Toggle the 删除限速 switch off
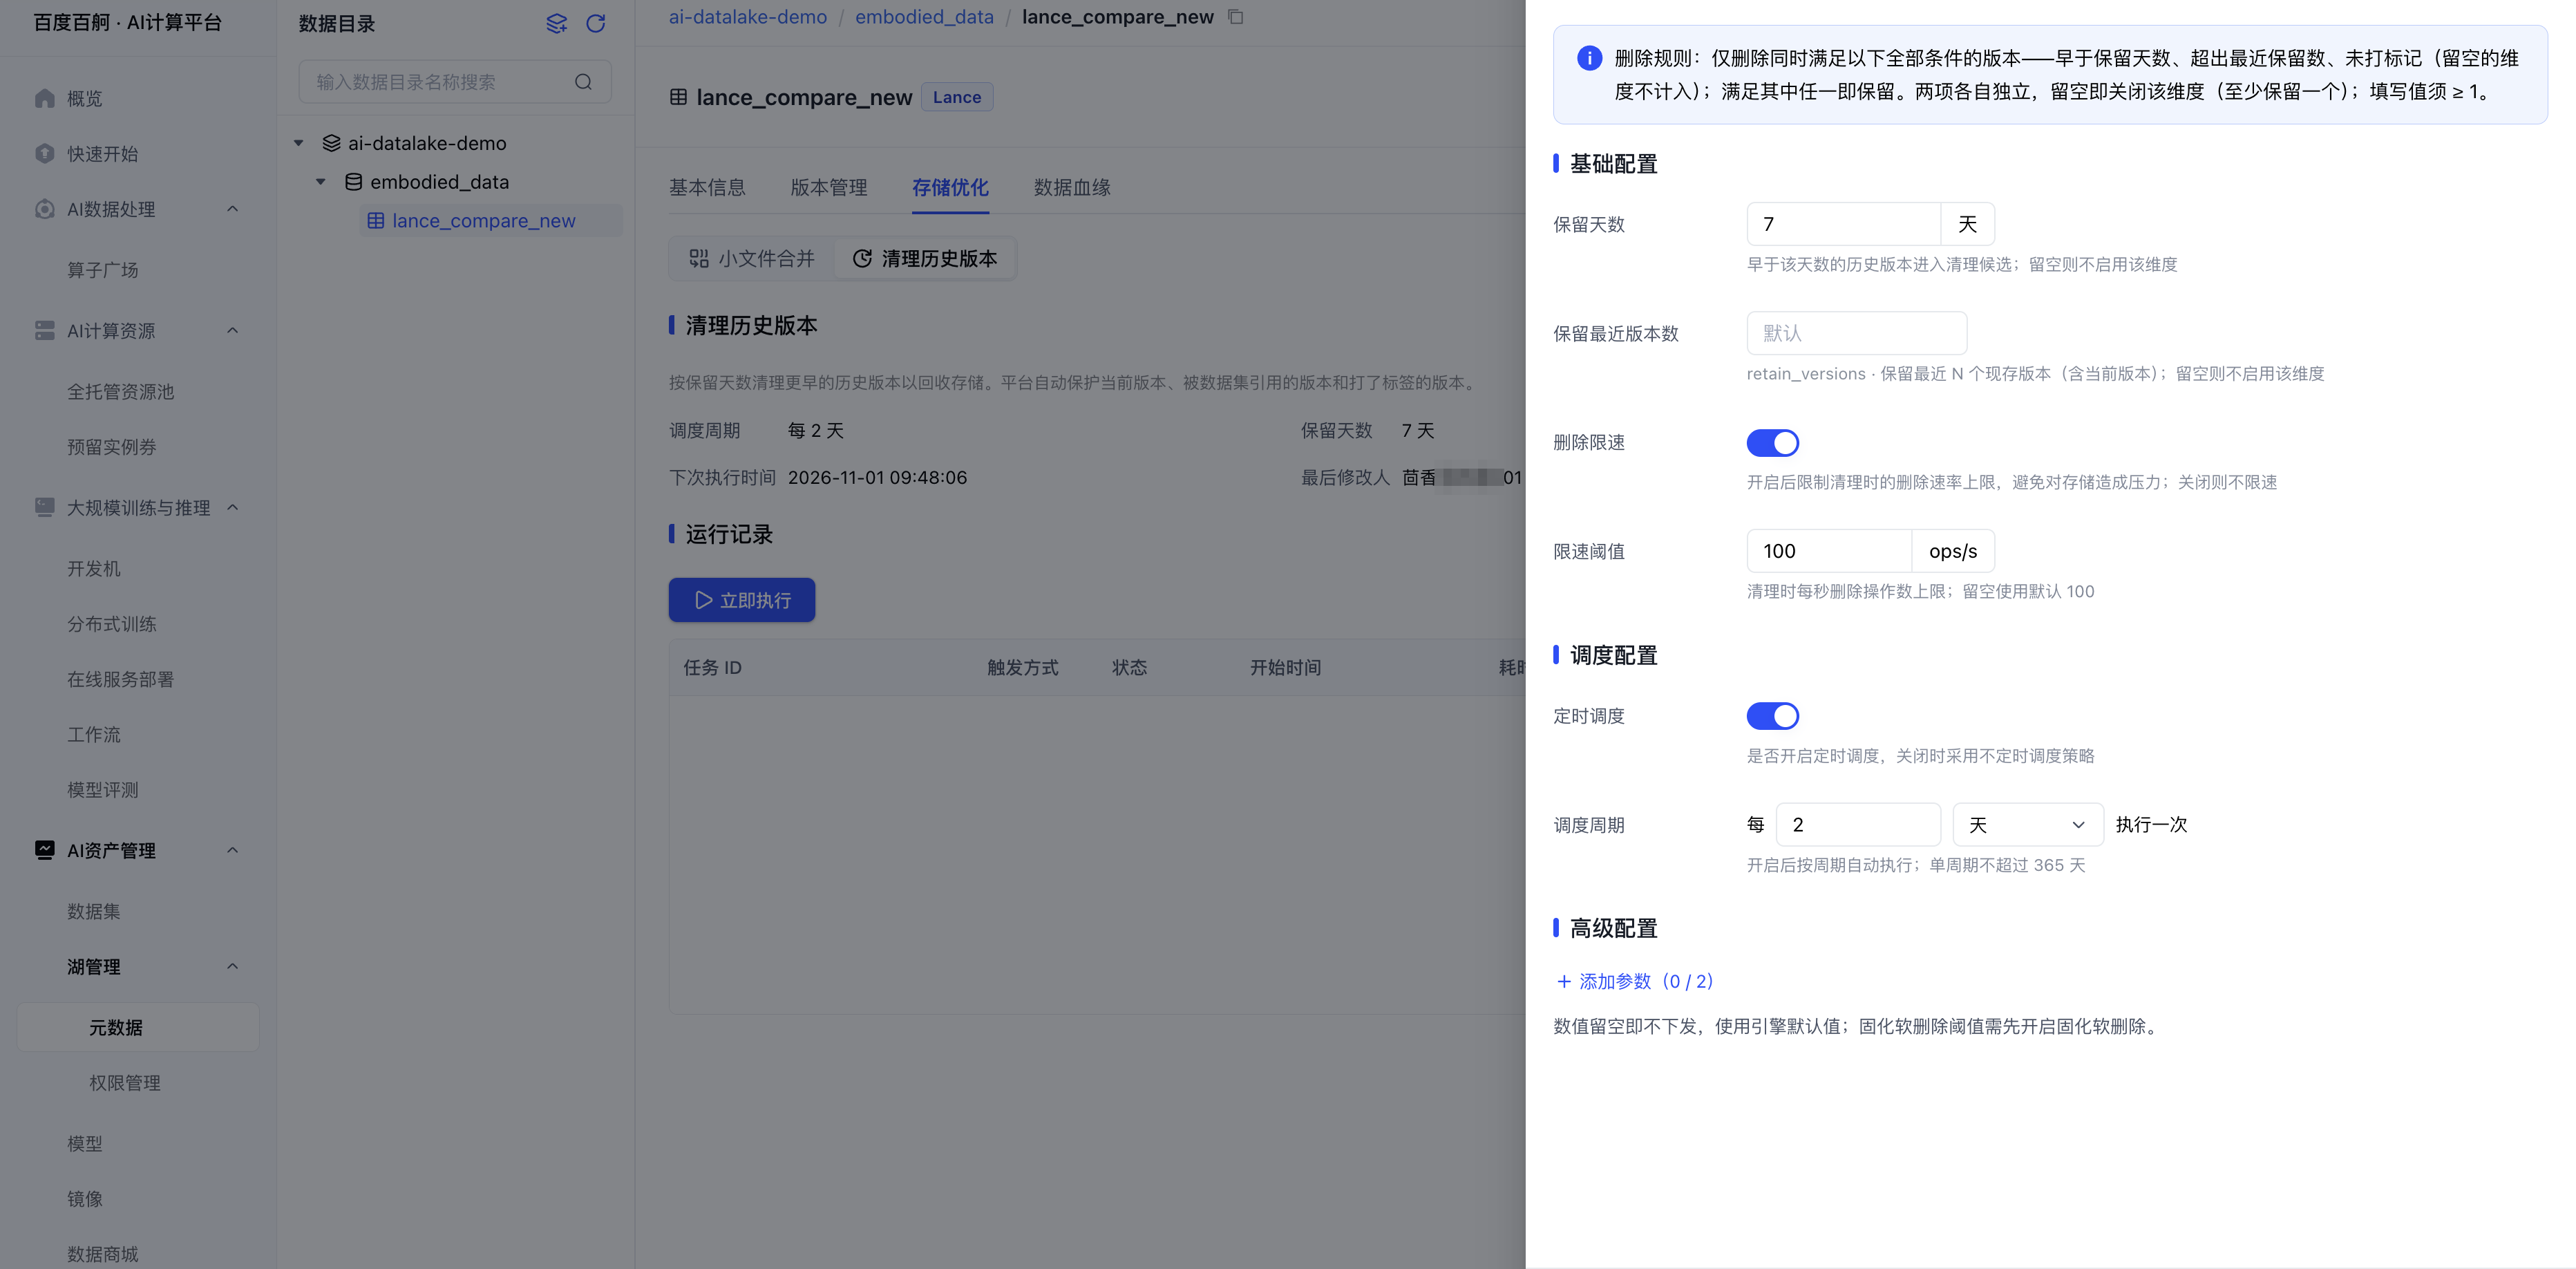This screenshot has width=2576, height=1269. tap(1772, 442)
